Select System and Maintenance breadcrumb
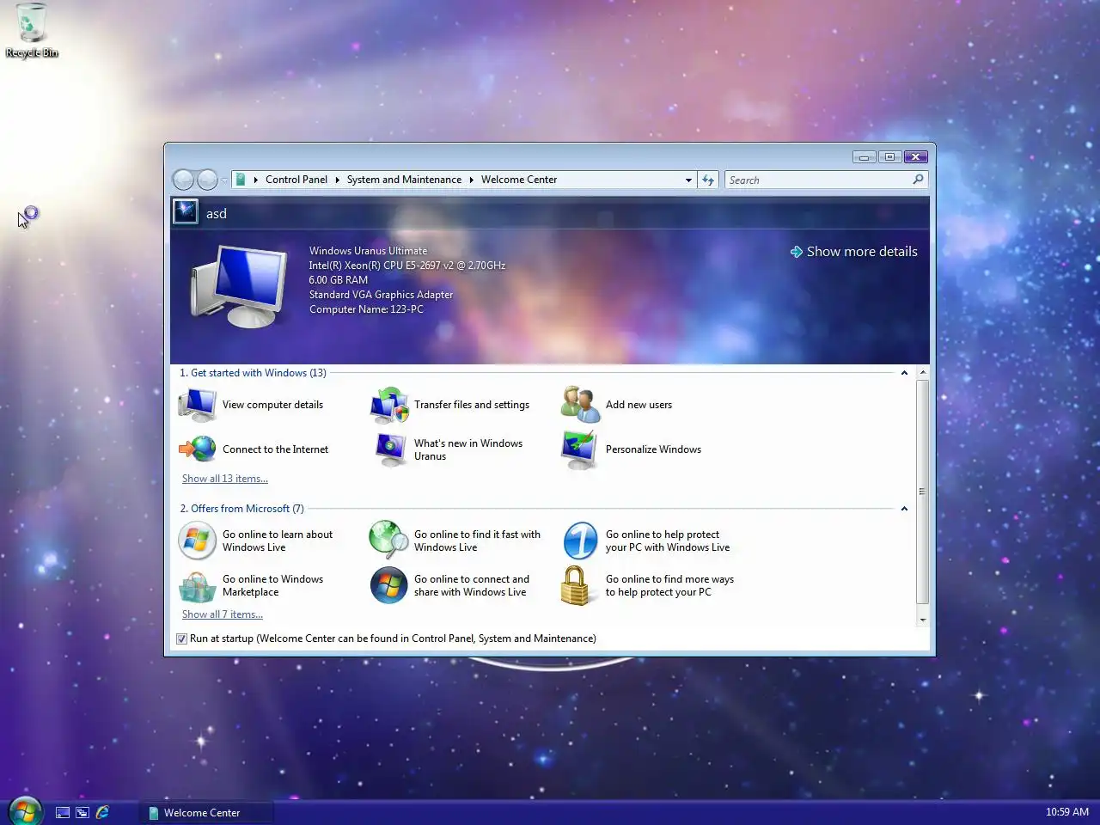Screen dimensions: 1100x825 click(404, 180)
